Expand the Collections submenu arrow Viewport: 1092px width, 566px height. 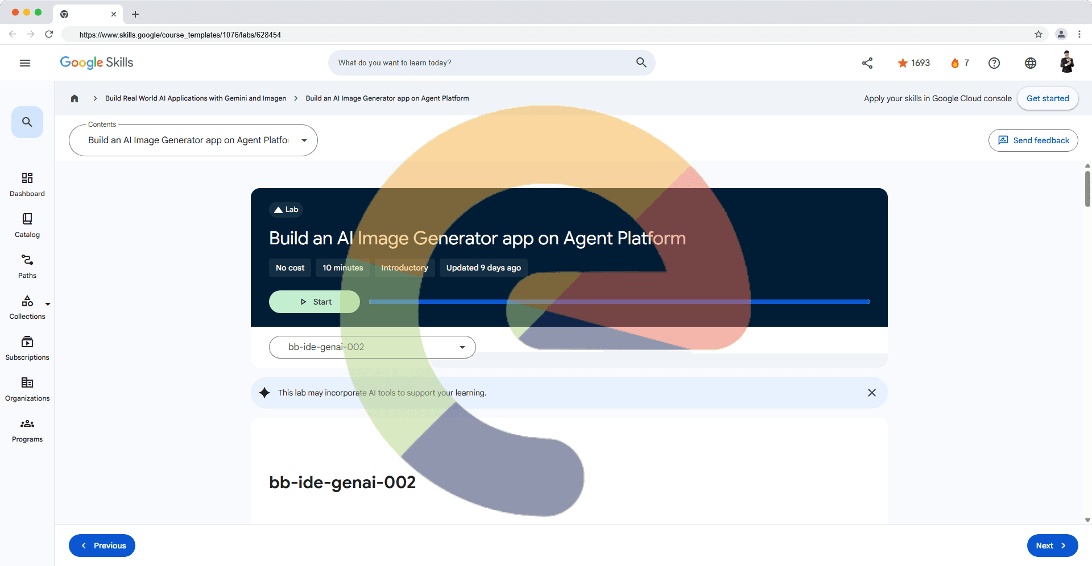tap(48, 304)
